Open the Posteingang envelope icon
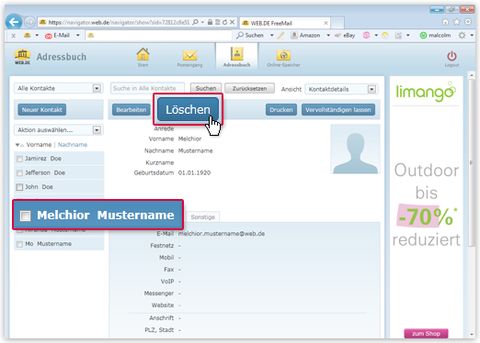The image size is (480, 343). click(x=189, y=55)
